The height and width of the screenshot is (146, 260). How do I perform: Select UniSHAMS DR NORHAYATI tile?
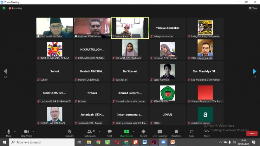[55, 93]
